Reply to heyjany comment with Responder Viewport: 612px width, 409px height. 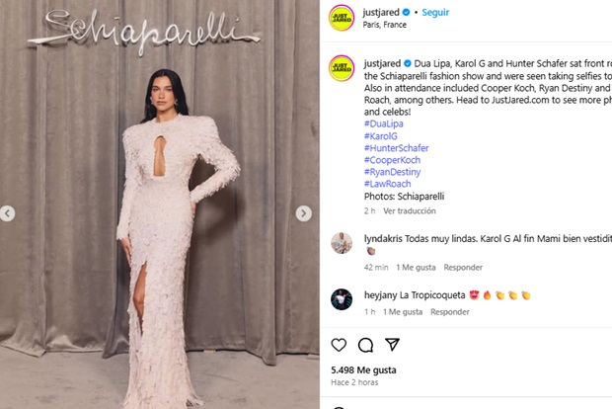(450, 312)
